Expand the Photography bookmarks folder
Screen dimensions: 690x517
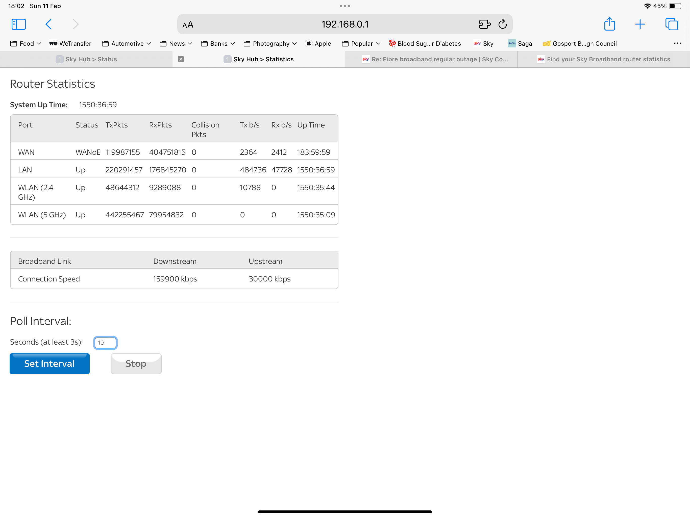[270, 44]
